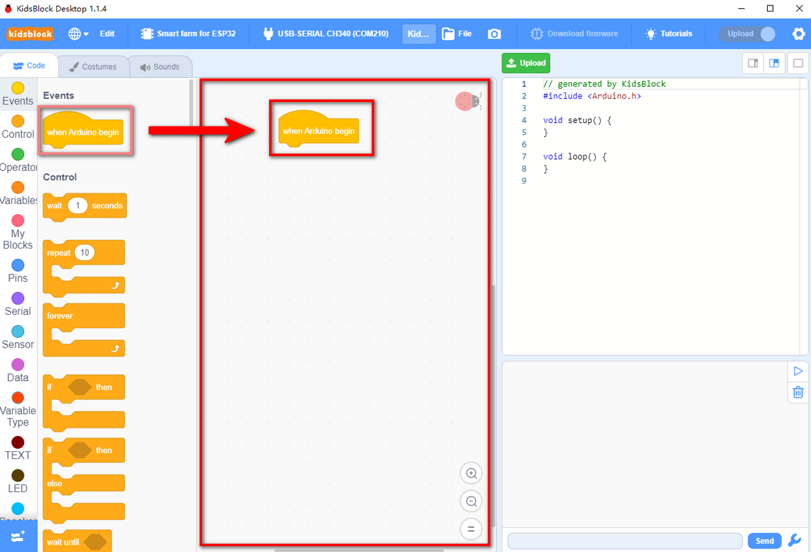Click the Send button
Viewport: 811px width, 552px height.
click(x=764, y=541)
